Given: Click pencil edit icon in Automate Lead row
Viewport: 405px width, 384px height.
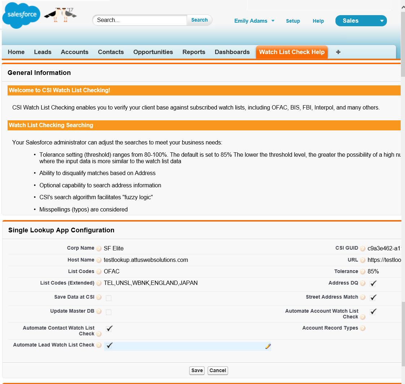Looking at the screenshot, I should pos(268,346).
